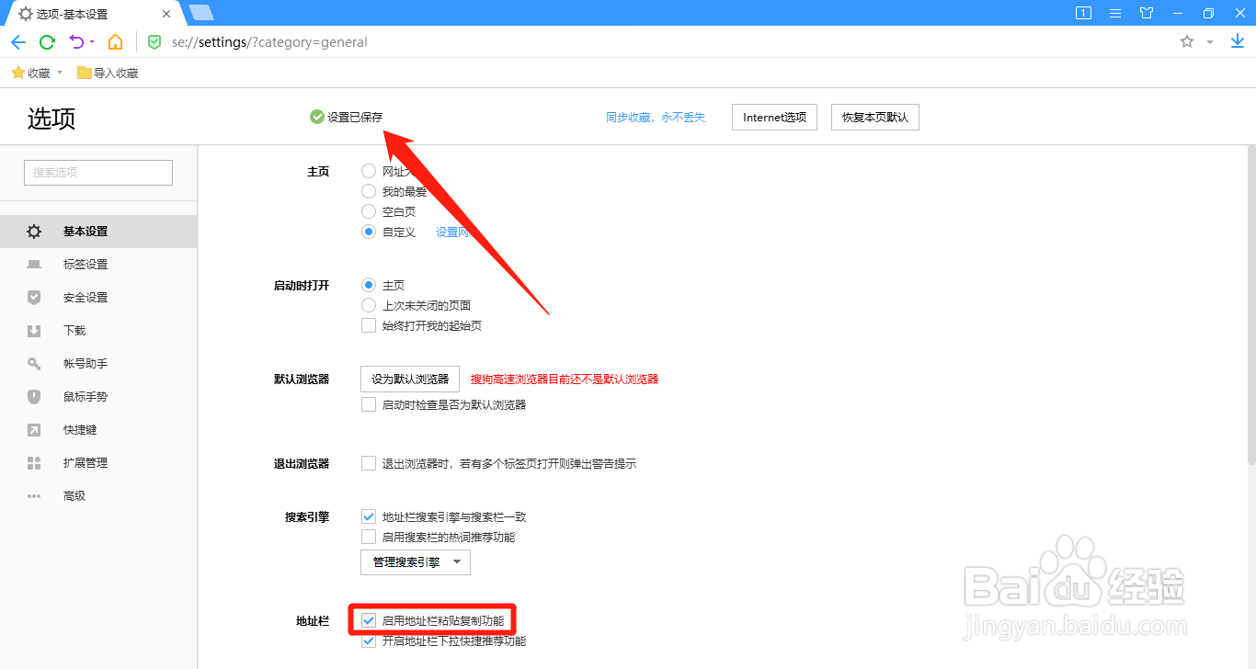Click the 设为默认浏览器 button

(x=409, y=379)
